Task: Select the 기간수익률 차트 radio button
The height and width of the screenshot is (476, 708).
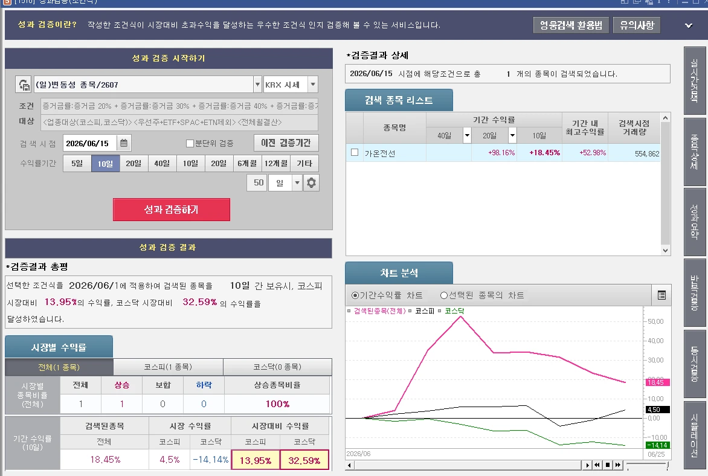Action: coord(355,295)
